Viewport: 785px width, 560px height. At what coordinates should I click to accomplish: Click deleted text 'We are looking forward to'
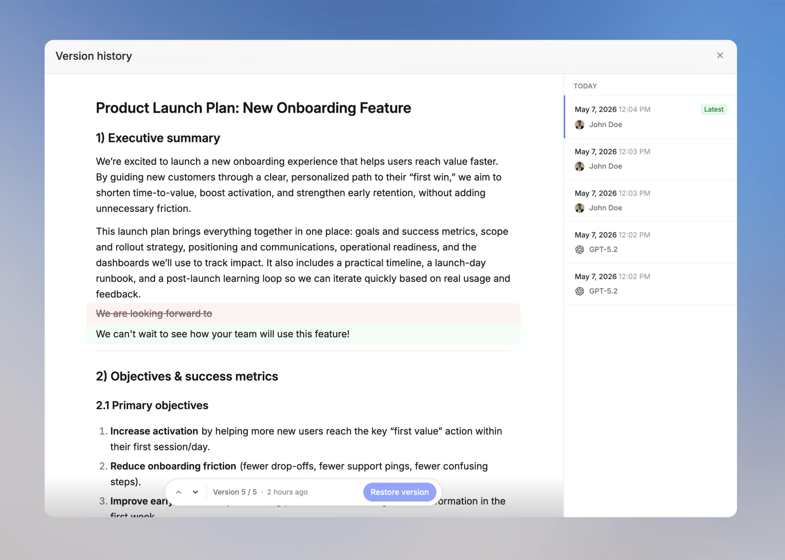point(154,314)
